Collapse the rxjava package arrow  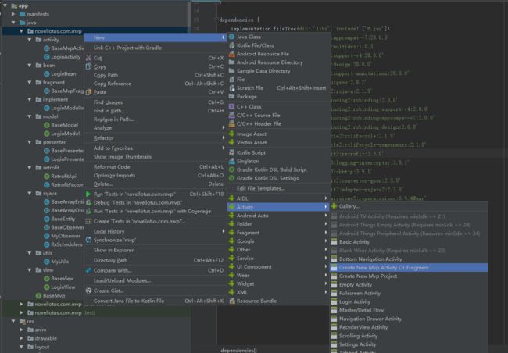[x=30, y=193]
